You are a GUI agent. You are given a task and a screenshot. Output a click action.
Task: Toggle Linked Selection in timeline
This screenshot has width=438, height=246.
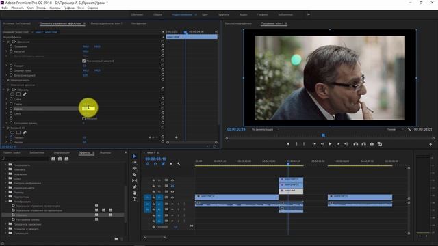click(x=163, y=164)
